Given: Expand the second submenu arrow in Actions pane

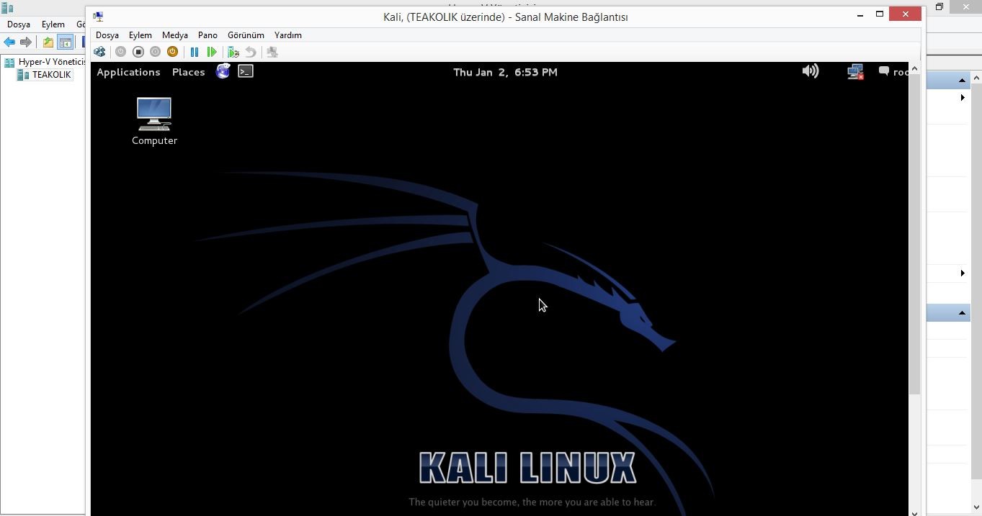Looking at the screenshot, I should pyautogui.click(x=963, y=273).
